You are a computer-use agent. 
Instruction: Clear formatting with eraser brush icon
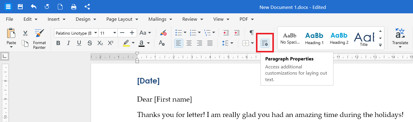(163, 33)
